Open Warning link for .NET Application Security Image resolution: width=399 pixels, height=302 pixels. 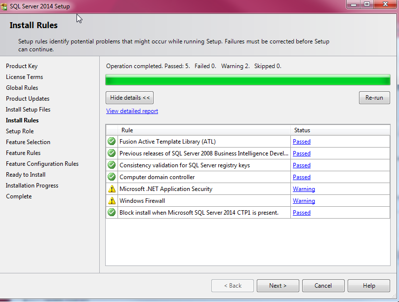(304, 189)
